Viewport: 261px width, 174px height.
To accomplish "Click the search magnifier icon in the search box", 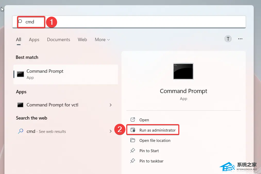I will tap(20, 21).
